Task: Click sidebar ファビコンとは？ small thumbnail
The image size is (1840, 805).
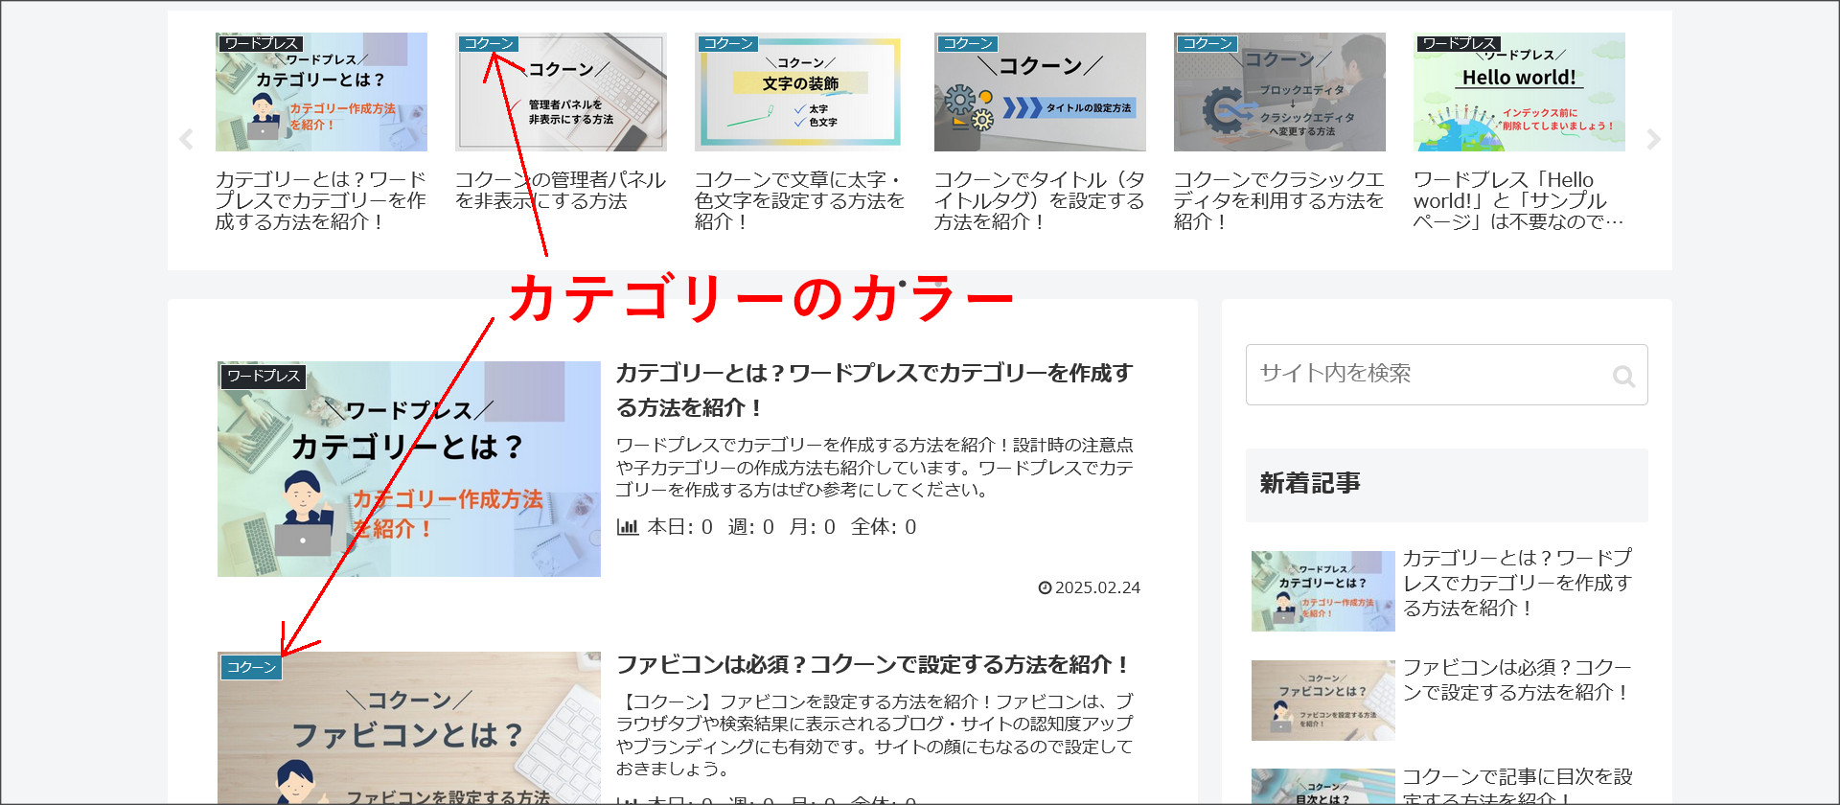Action: point(1322,701)
